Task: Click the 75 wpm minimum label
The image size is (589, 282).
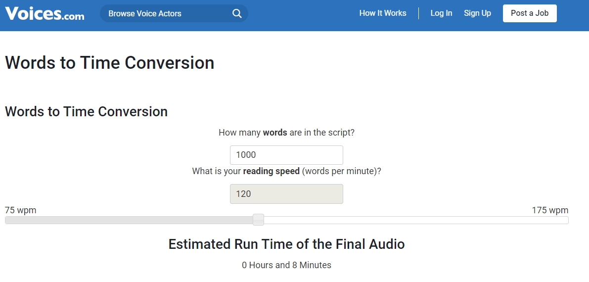Action: (x=21, y=210)
